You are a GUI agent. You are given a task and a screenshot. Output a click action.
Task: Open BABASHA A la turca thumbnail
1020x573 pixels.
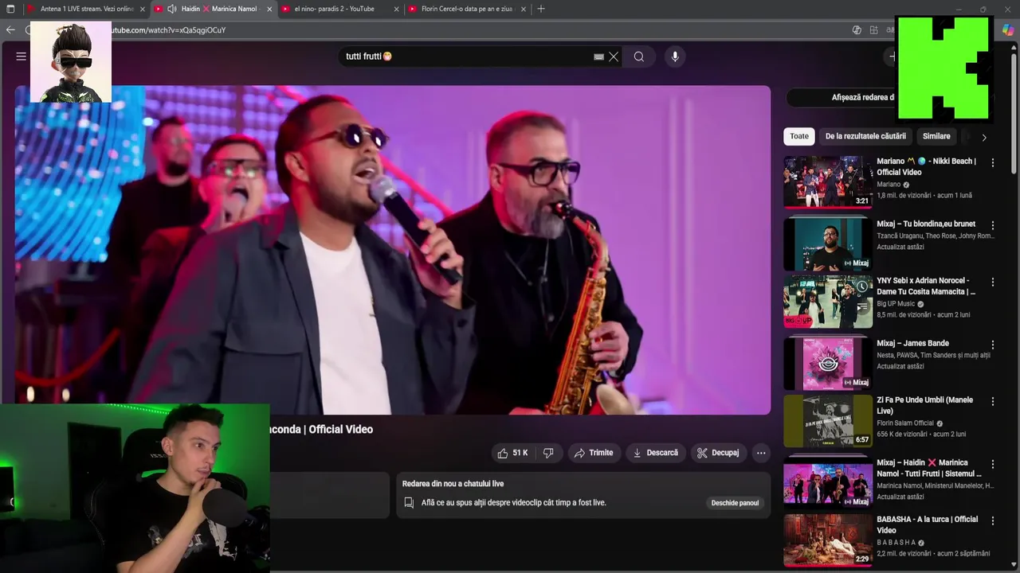[x=827, y=540]
